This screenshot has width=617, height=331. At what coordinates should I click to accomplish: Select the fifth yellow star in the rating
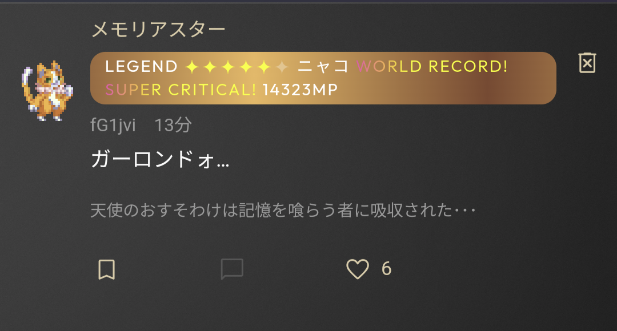264,67
